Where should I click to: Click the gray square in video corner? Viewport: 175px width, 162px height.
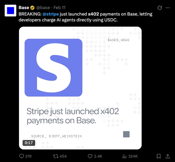coord(126,134)
